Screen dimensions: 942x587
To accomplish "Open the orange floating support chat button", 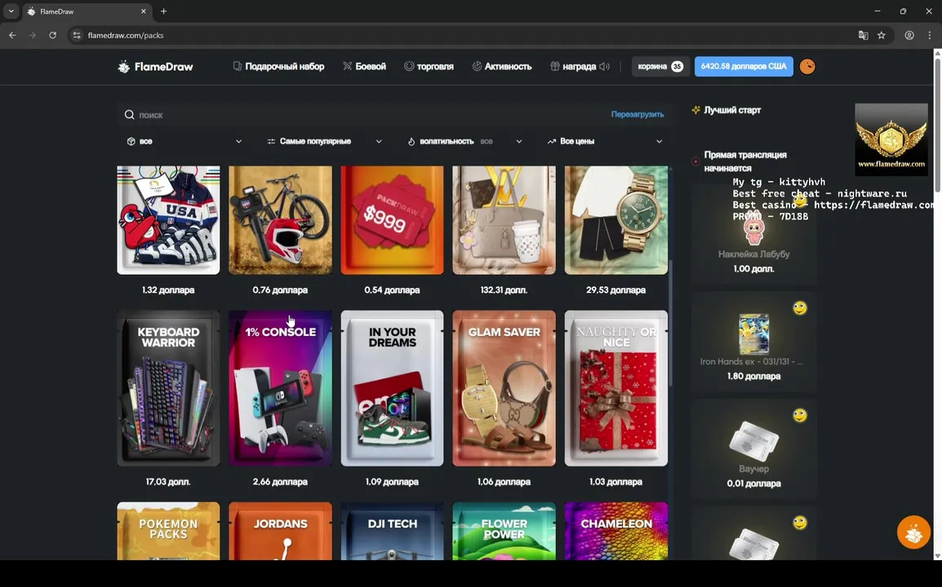I will tap(913, 532).
